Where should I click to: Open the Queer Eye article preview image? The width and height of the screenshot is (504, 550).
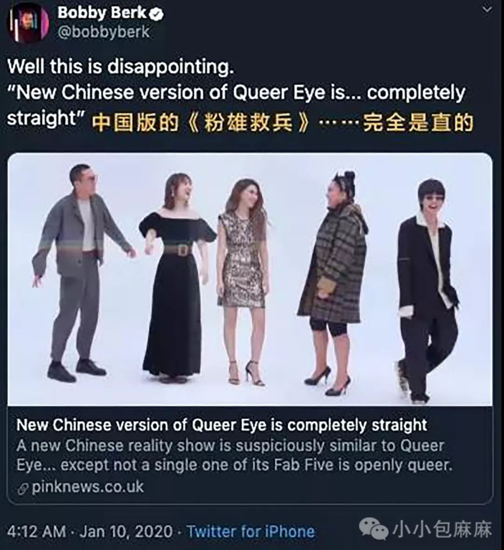click(x=250, y=279)
